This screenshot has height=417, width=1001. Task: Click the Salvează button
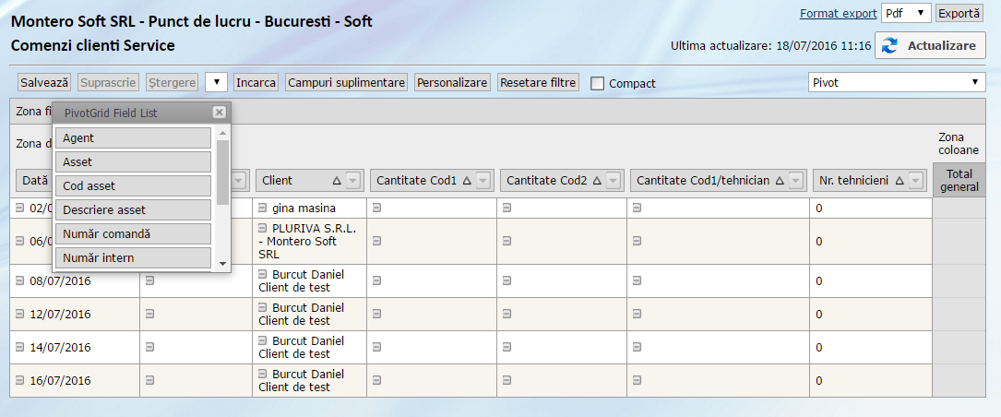click(44, 83)
